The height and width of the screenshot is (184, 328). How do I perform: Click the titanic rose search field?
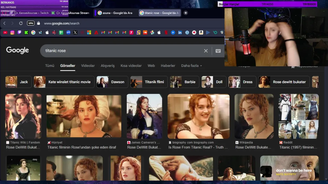(x=123, y=51)
